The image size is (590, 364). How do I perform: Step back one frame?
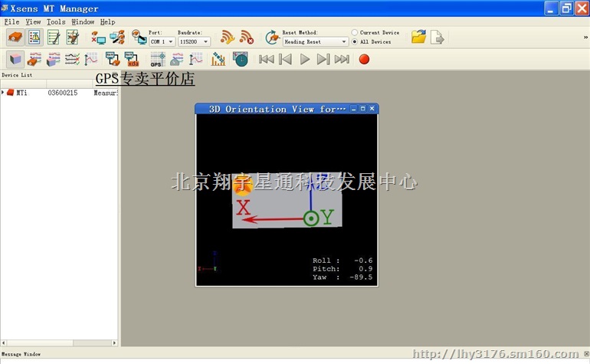click(285, 59)
